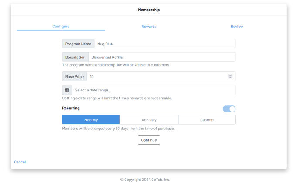Click the Program Name label
This screenshot has height=183, width=300.
click(x=78, y=44)
